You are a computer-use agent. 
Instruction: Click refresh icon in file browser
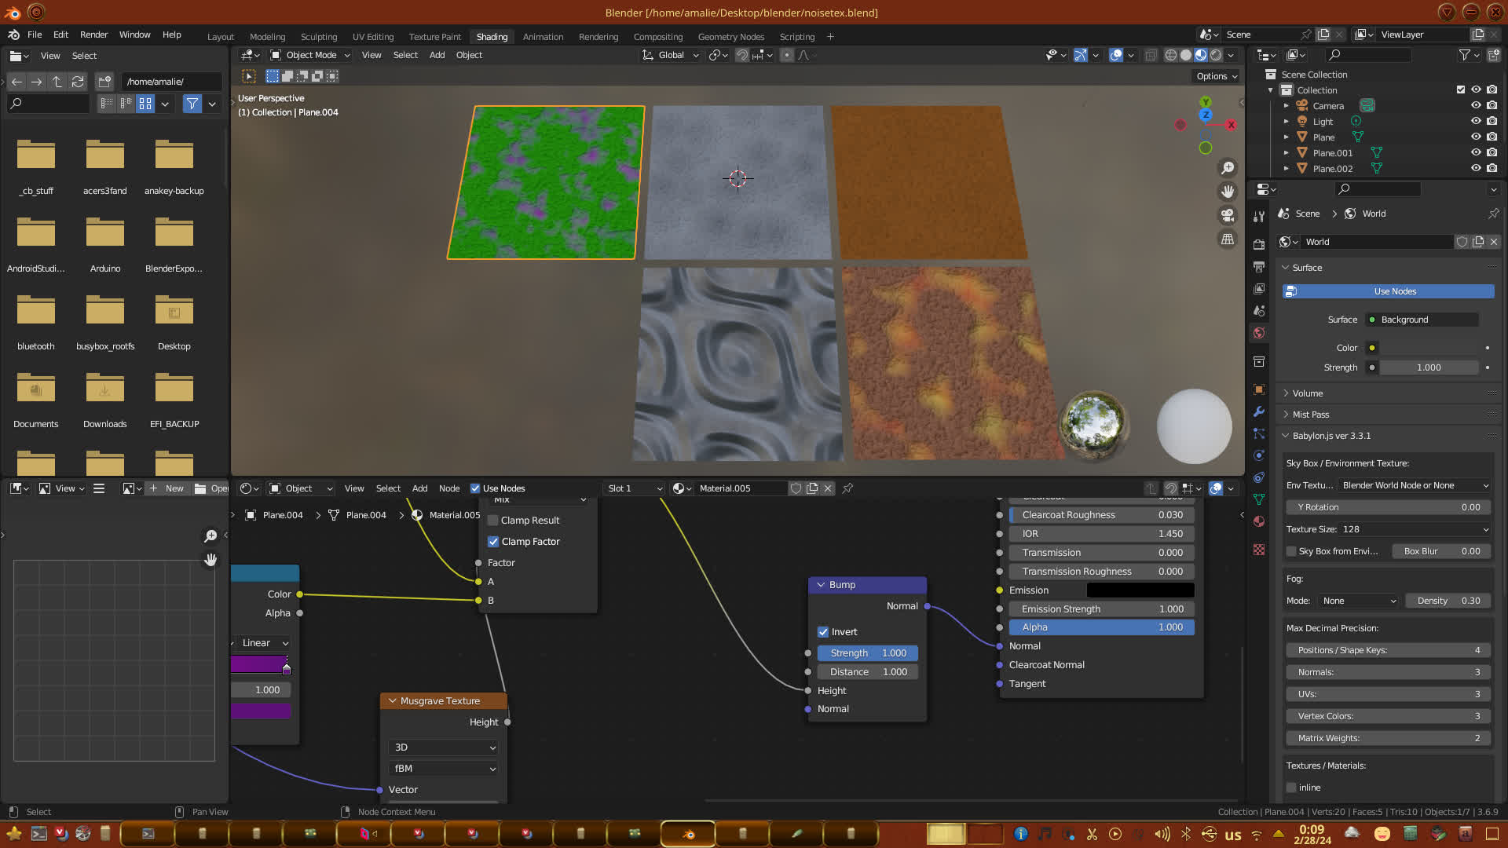coord(77,82)
